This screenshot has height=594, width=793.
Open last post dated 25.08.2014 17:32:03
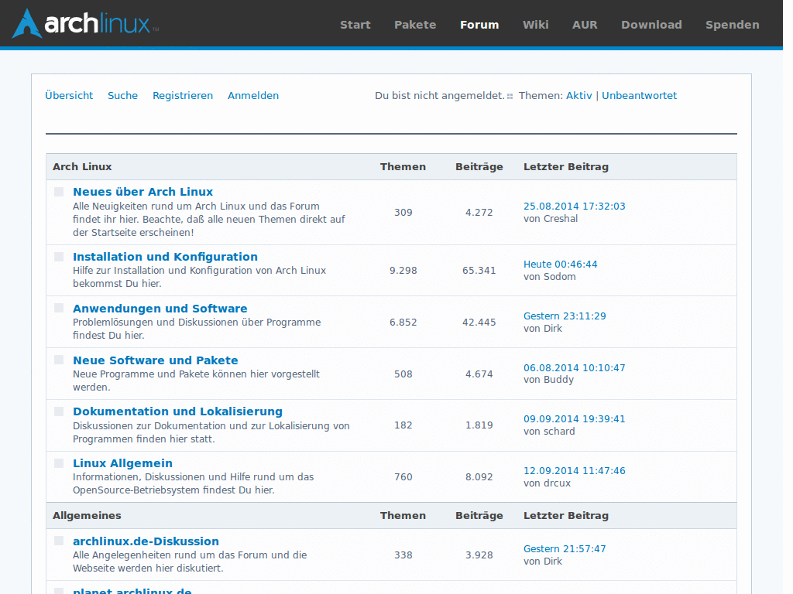pos(574,206)
